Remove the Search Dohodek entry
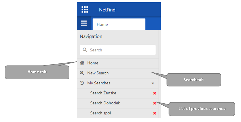The width and height of the screenshot is (241, 122). (x=155, y=103)
